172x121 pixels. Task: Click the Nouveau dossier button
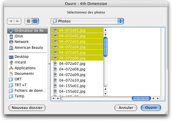[x=27, y=108]
